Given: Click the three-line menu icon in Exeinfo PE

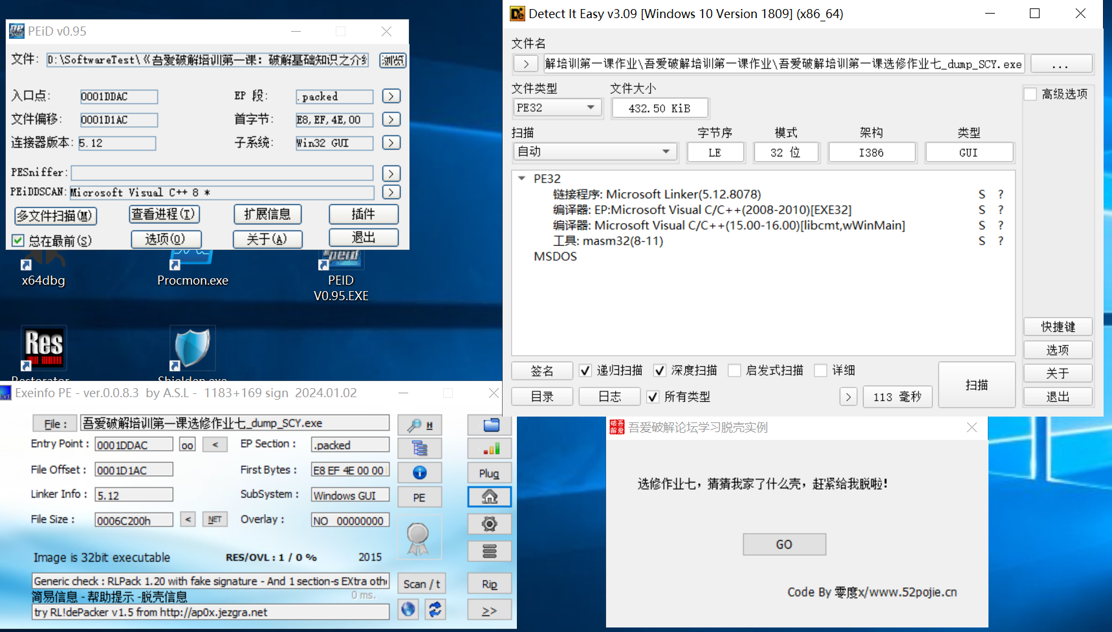Looking at the screenshot, I should (x=490, y=551).
